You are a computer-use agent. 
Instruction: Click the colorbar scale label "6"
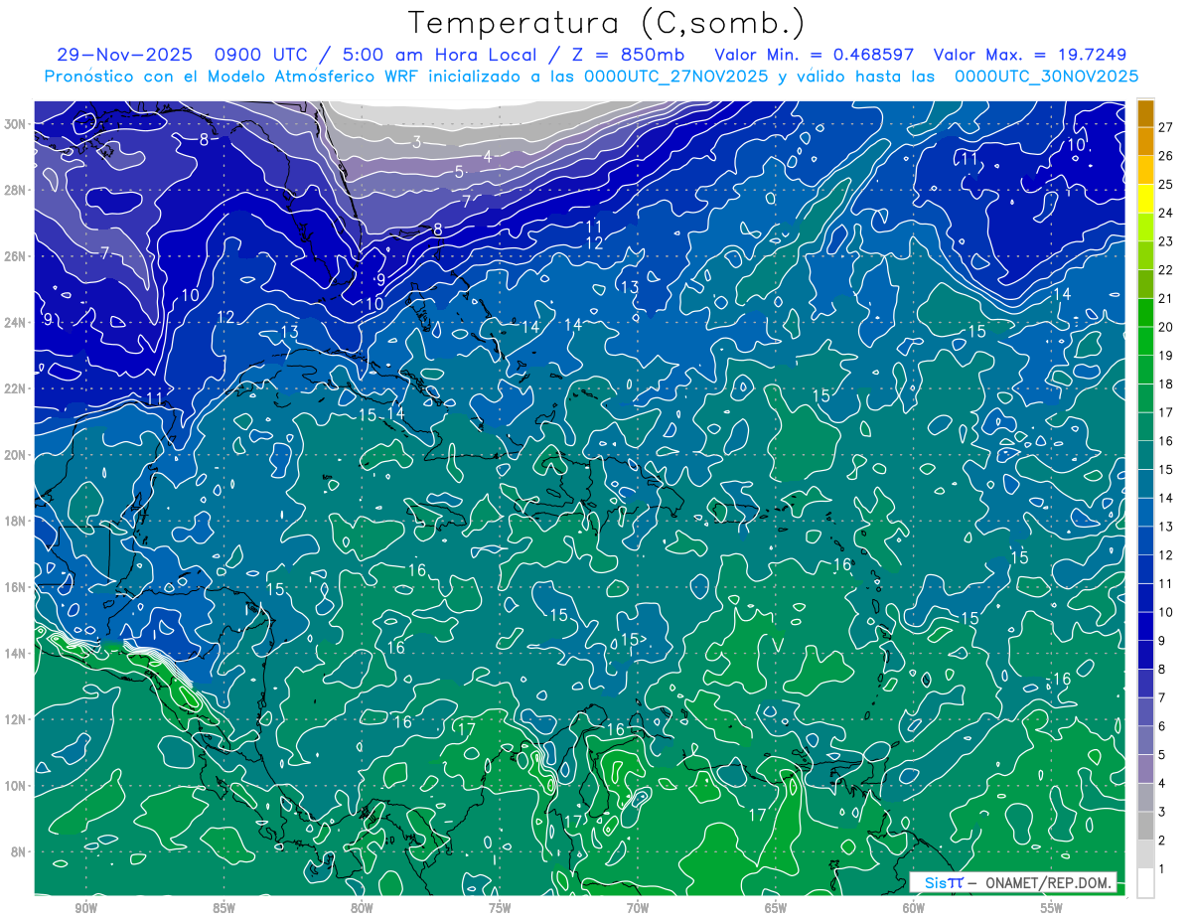tap(1162, 726)
